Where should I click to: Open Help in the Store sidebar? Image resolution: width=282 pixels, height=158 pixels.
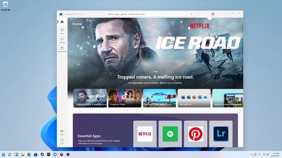coord(62,141)
